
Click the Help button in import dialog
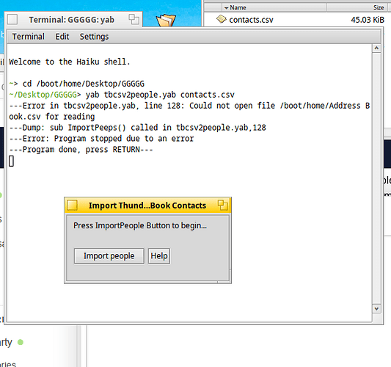tap(159, 255)
